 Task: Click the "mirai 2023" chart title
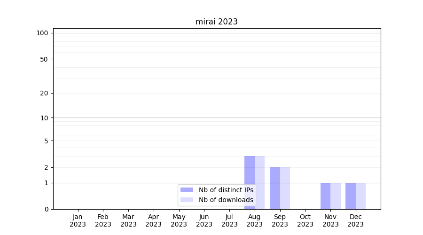coord(217,22)
